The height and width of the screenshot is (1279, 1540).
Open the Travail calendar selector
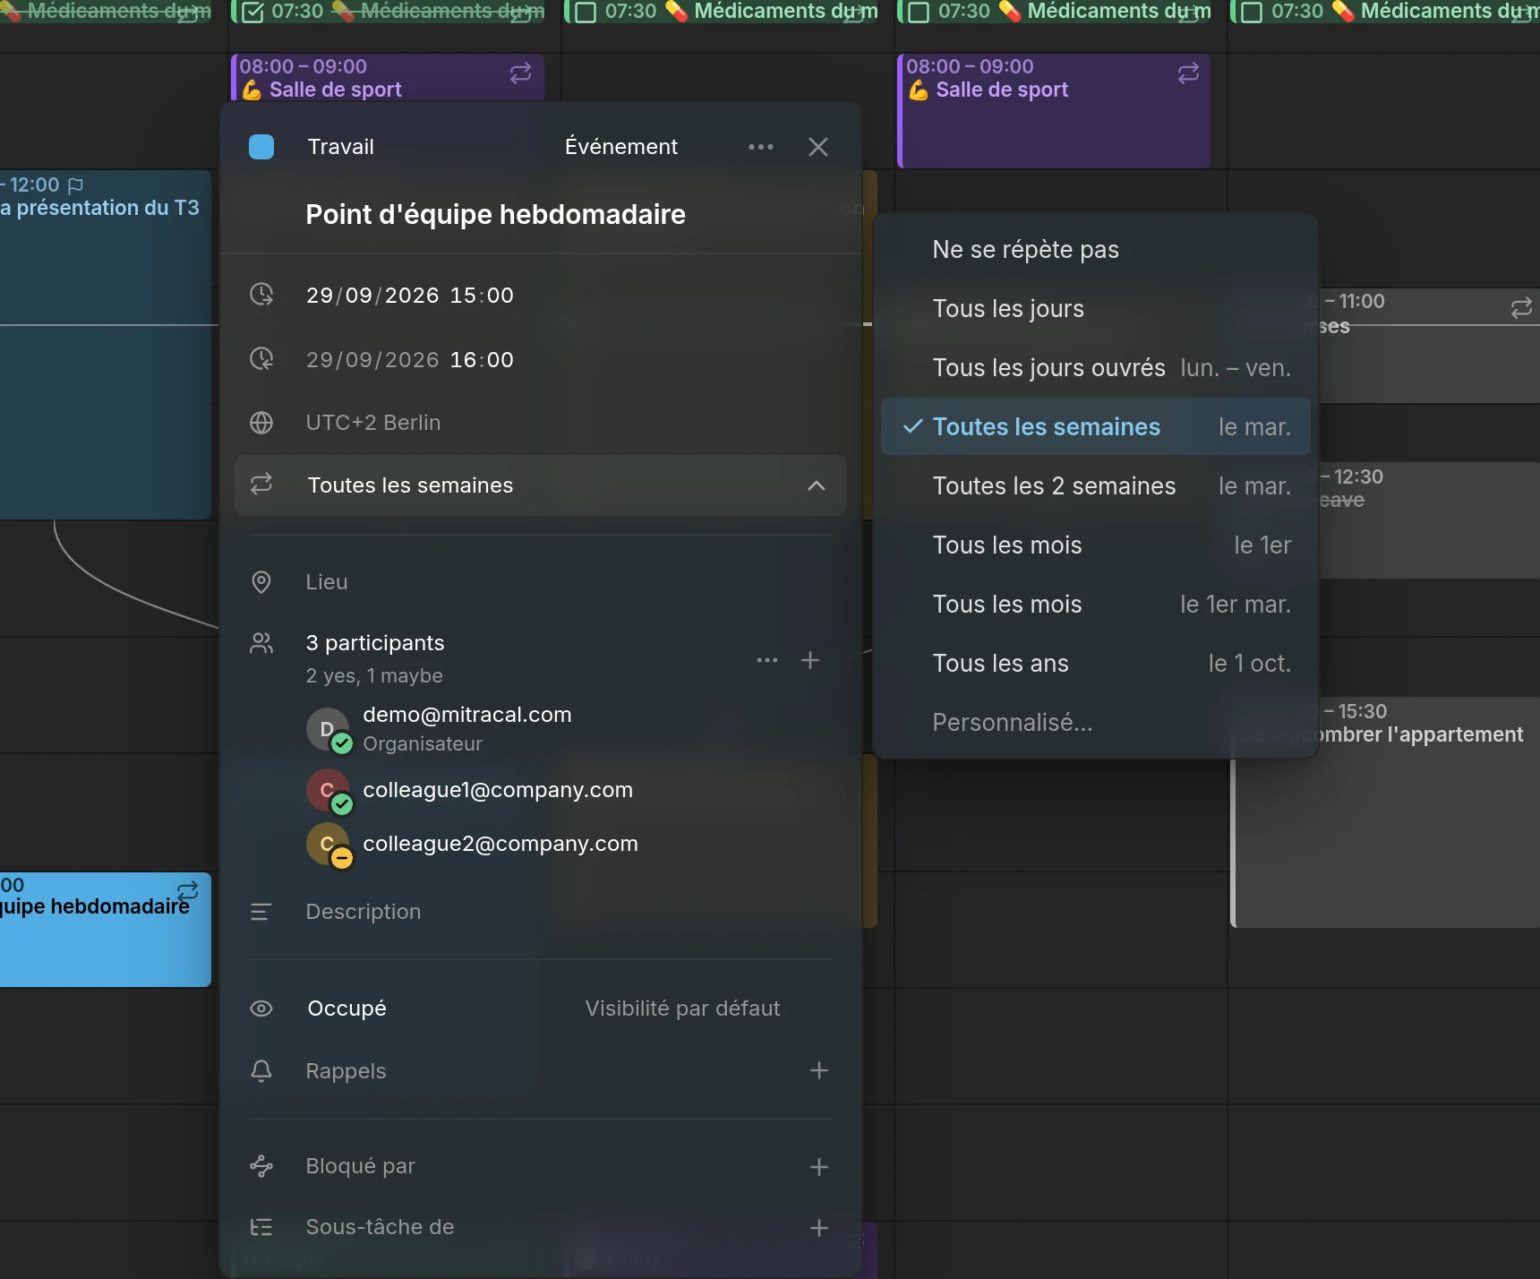(x=340, y=147)
